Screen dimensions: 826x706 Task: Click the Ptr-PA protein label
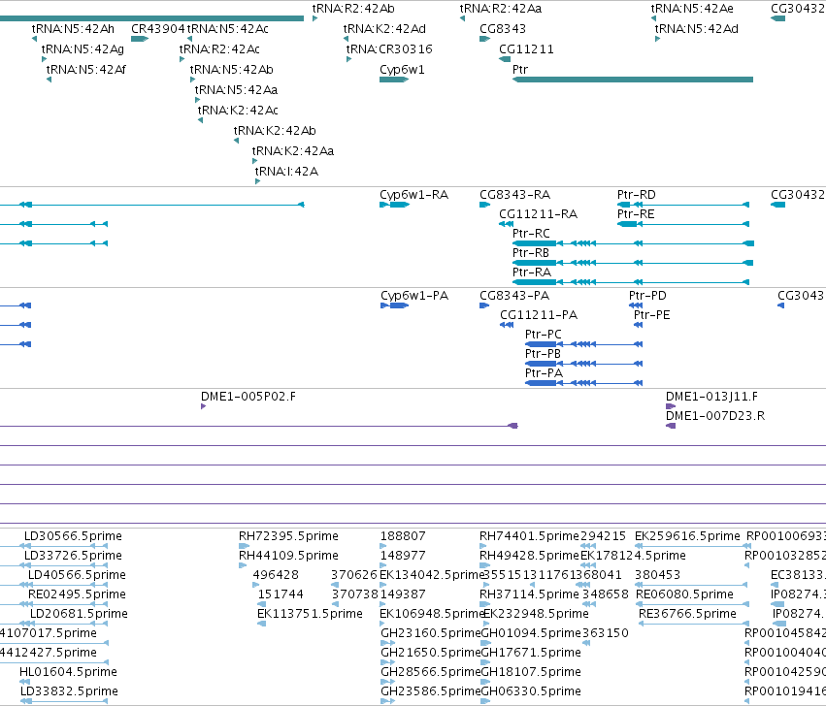pos(544,373)
